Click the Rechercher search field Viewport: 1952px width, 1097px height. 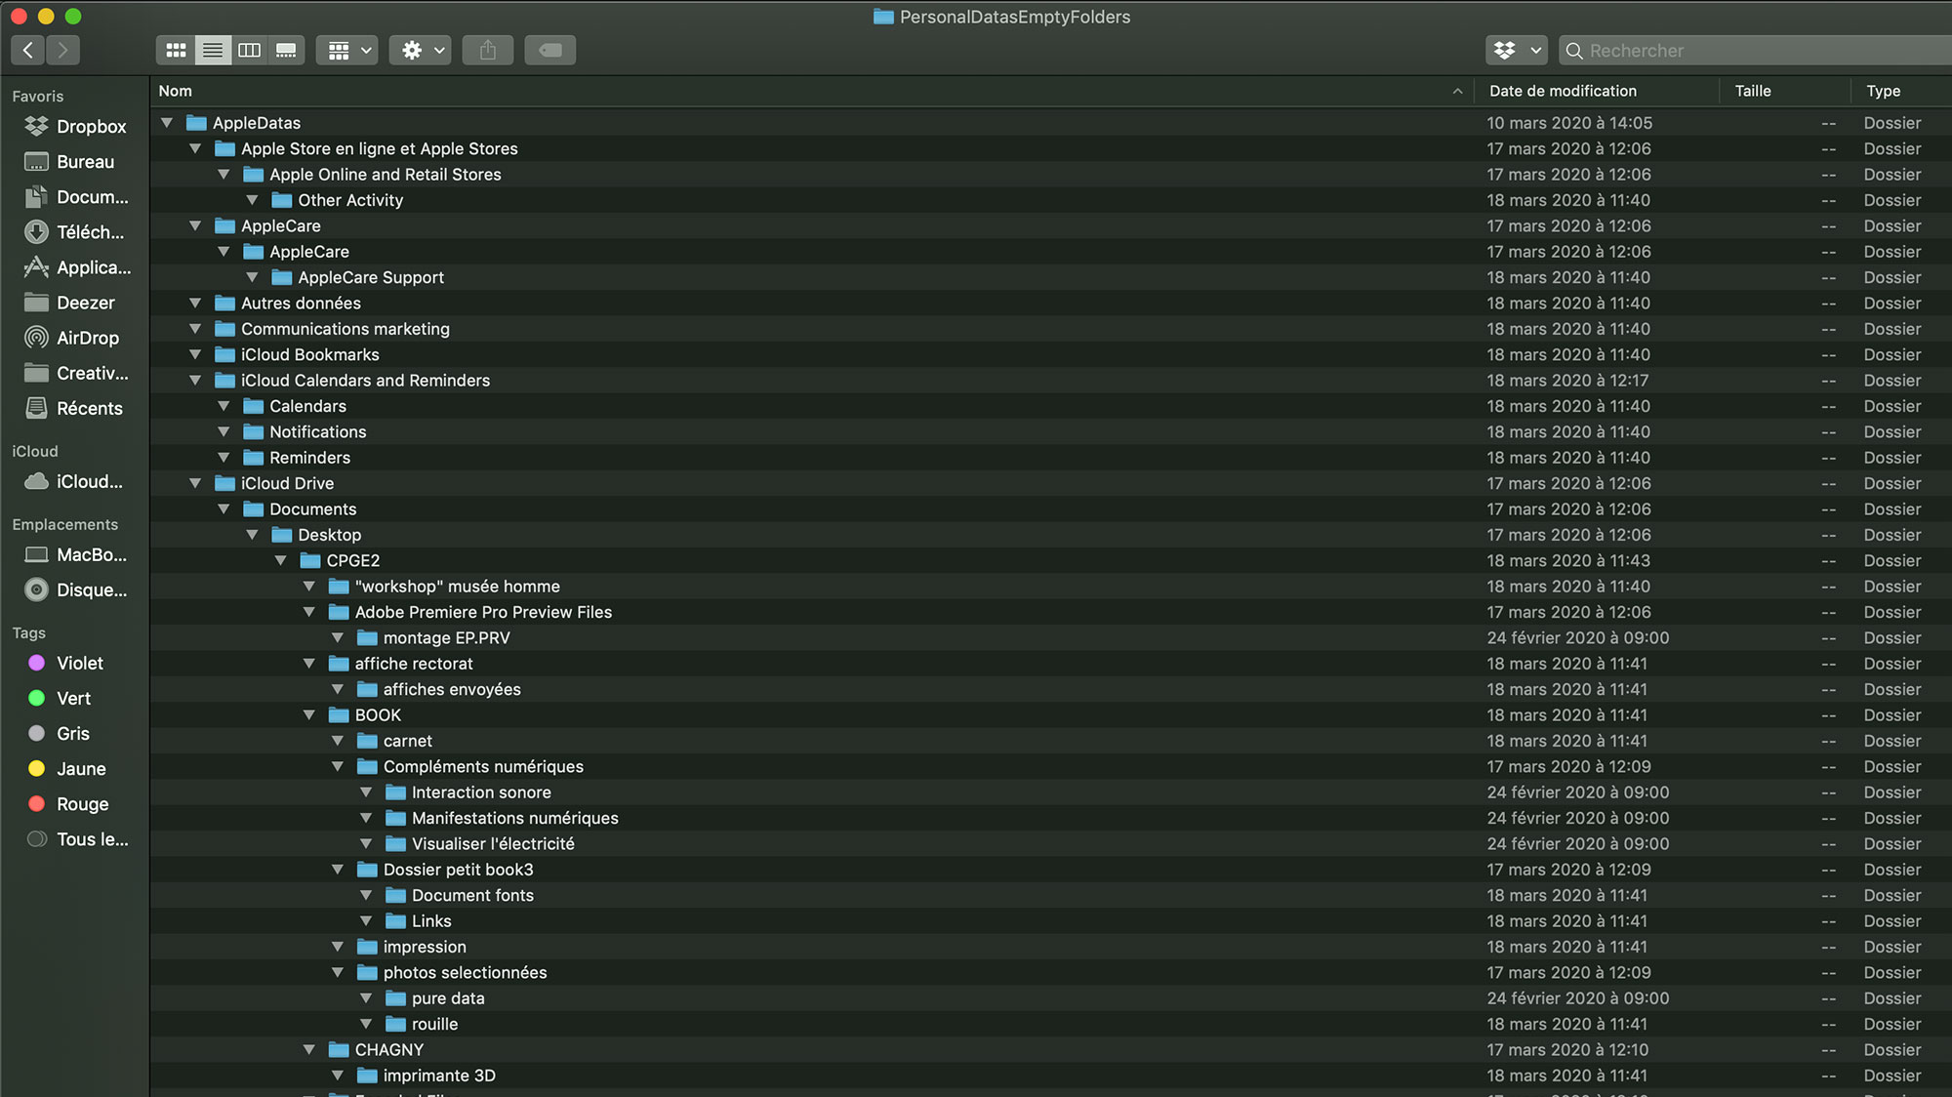1757,50
